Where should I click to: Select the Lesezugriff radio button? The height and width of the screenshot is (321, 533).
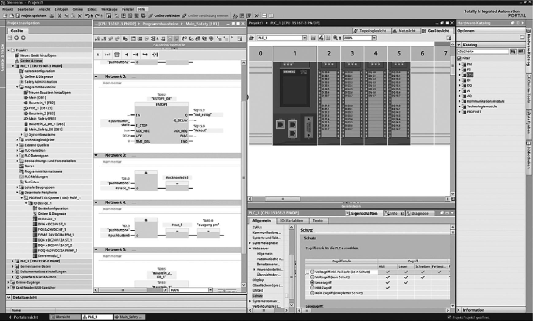coord(312,282)
